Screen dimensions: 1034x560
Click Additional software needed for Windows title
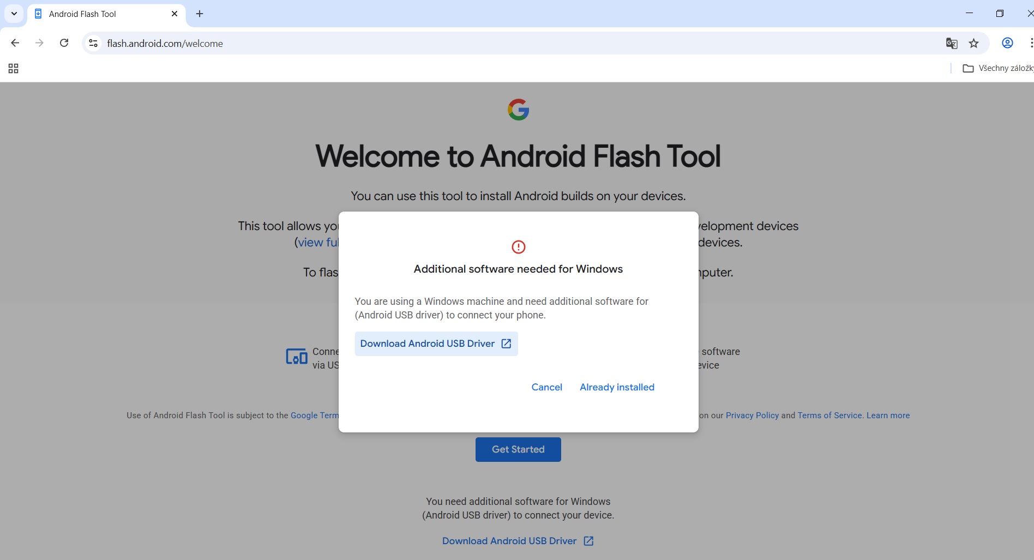[x=518, y=269]
